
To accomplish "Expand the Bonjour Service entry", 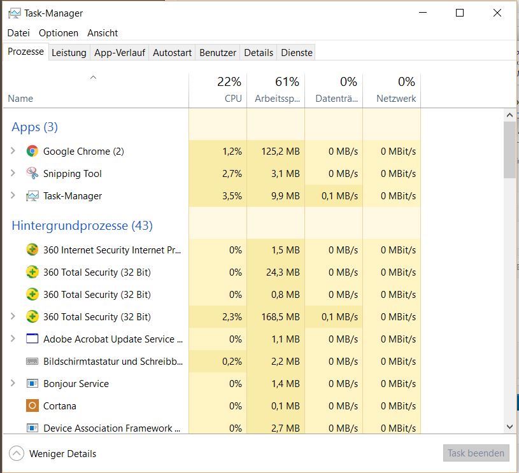I will point(13,384).
